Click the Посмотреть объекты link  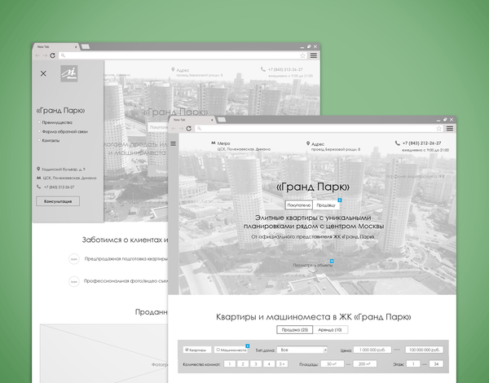click(313, 265)
